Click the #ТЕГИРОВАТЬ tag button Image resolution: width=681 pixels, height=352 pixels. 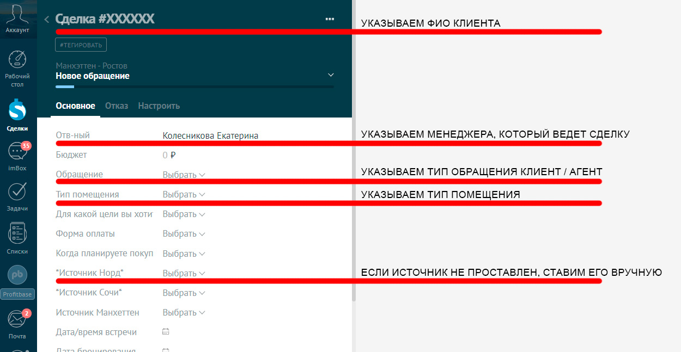tap(81, 45)
